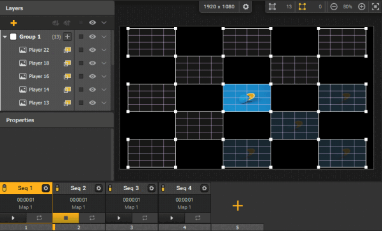Play sequence Seq 1
The image size is (382, 231).
(x=13, y=218)
